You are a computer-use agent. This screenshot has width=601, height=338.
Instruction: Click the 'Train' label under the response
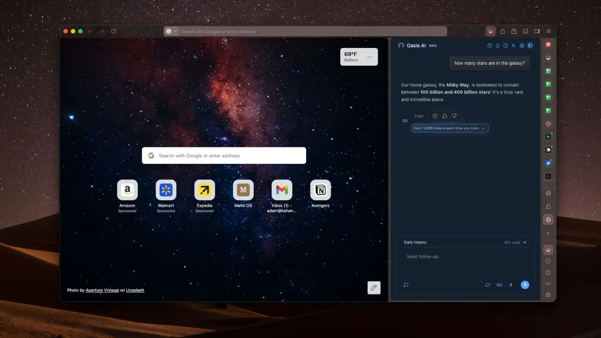(419, 116)
